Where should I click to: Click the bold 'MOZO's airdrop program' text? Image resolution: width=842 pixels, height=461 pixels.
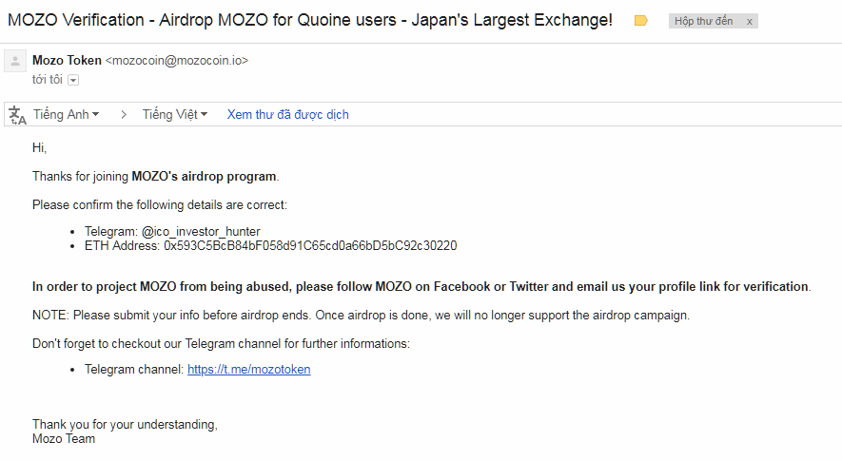204,177
